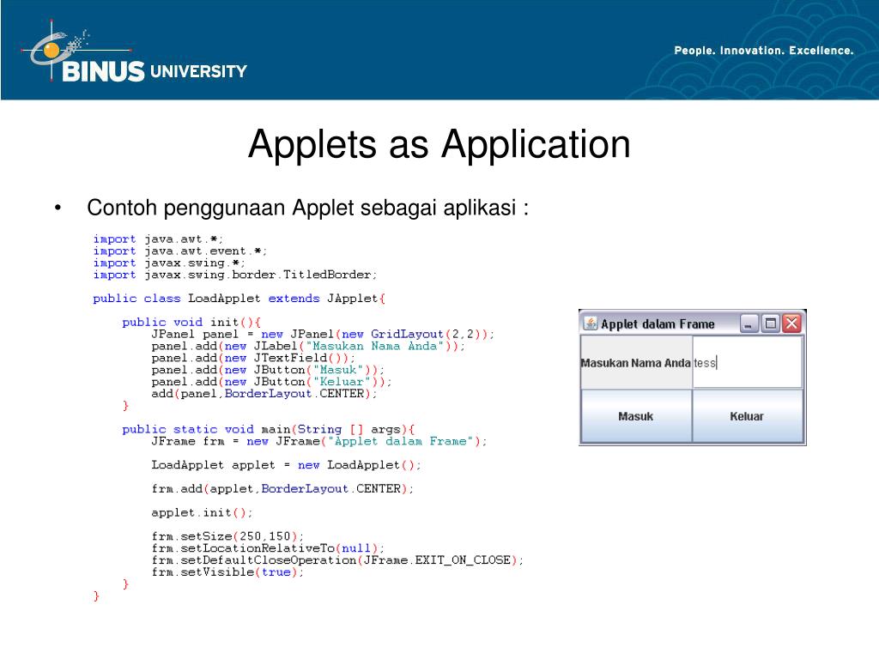The height and width of the screenshot is (659, 879).
Task: Click the Java icon in the applet title bar
Action: coord(590,323)
